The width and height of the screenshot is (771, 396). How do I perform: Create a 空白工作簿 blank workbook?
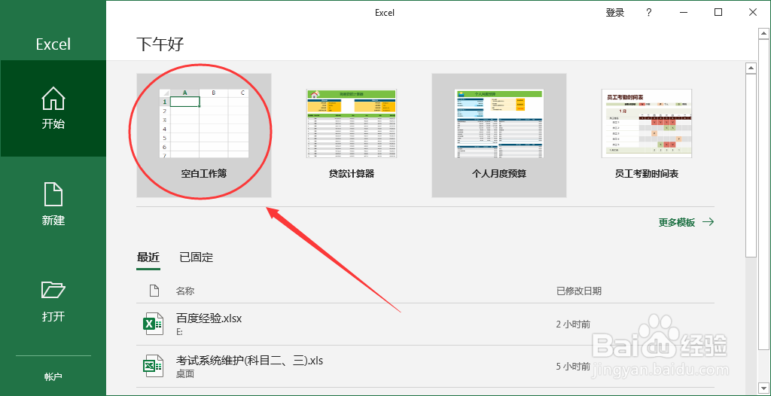pyautogui.click(x=204, y=136)
